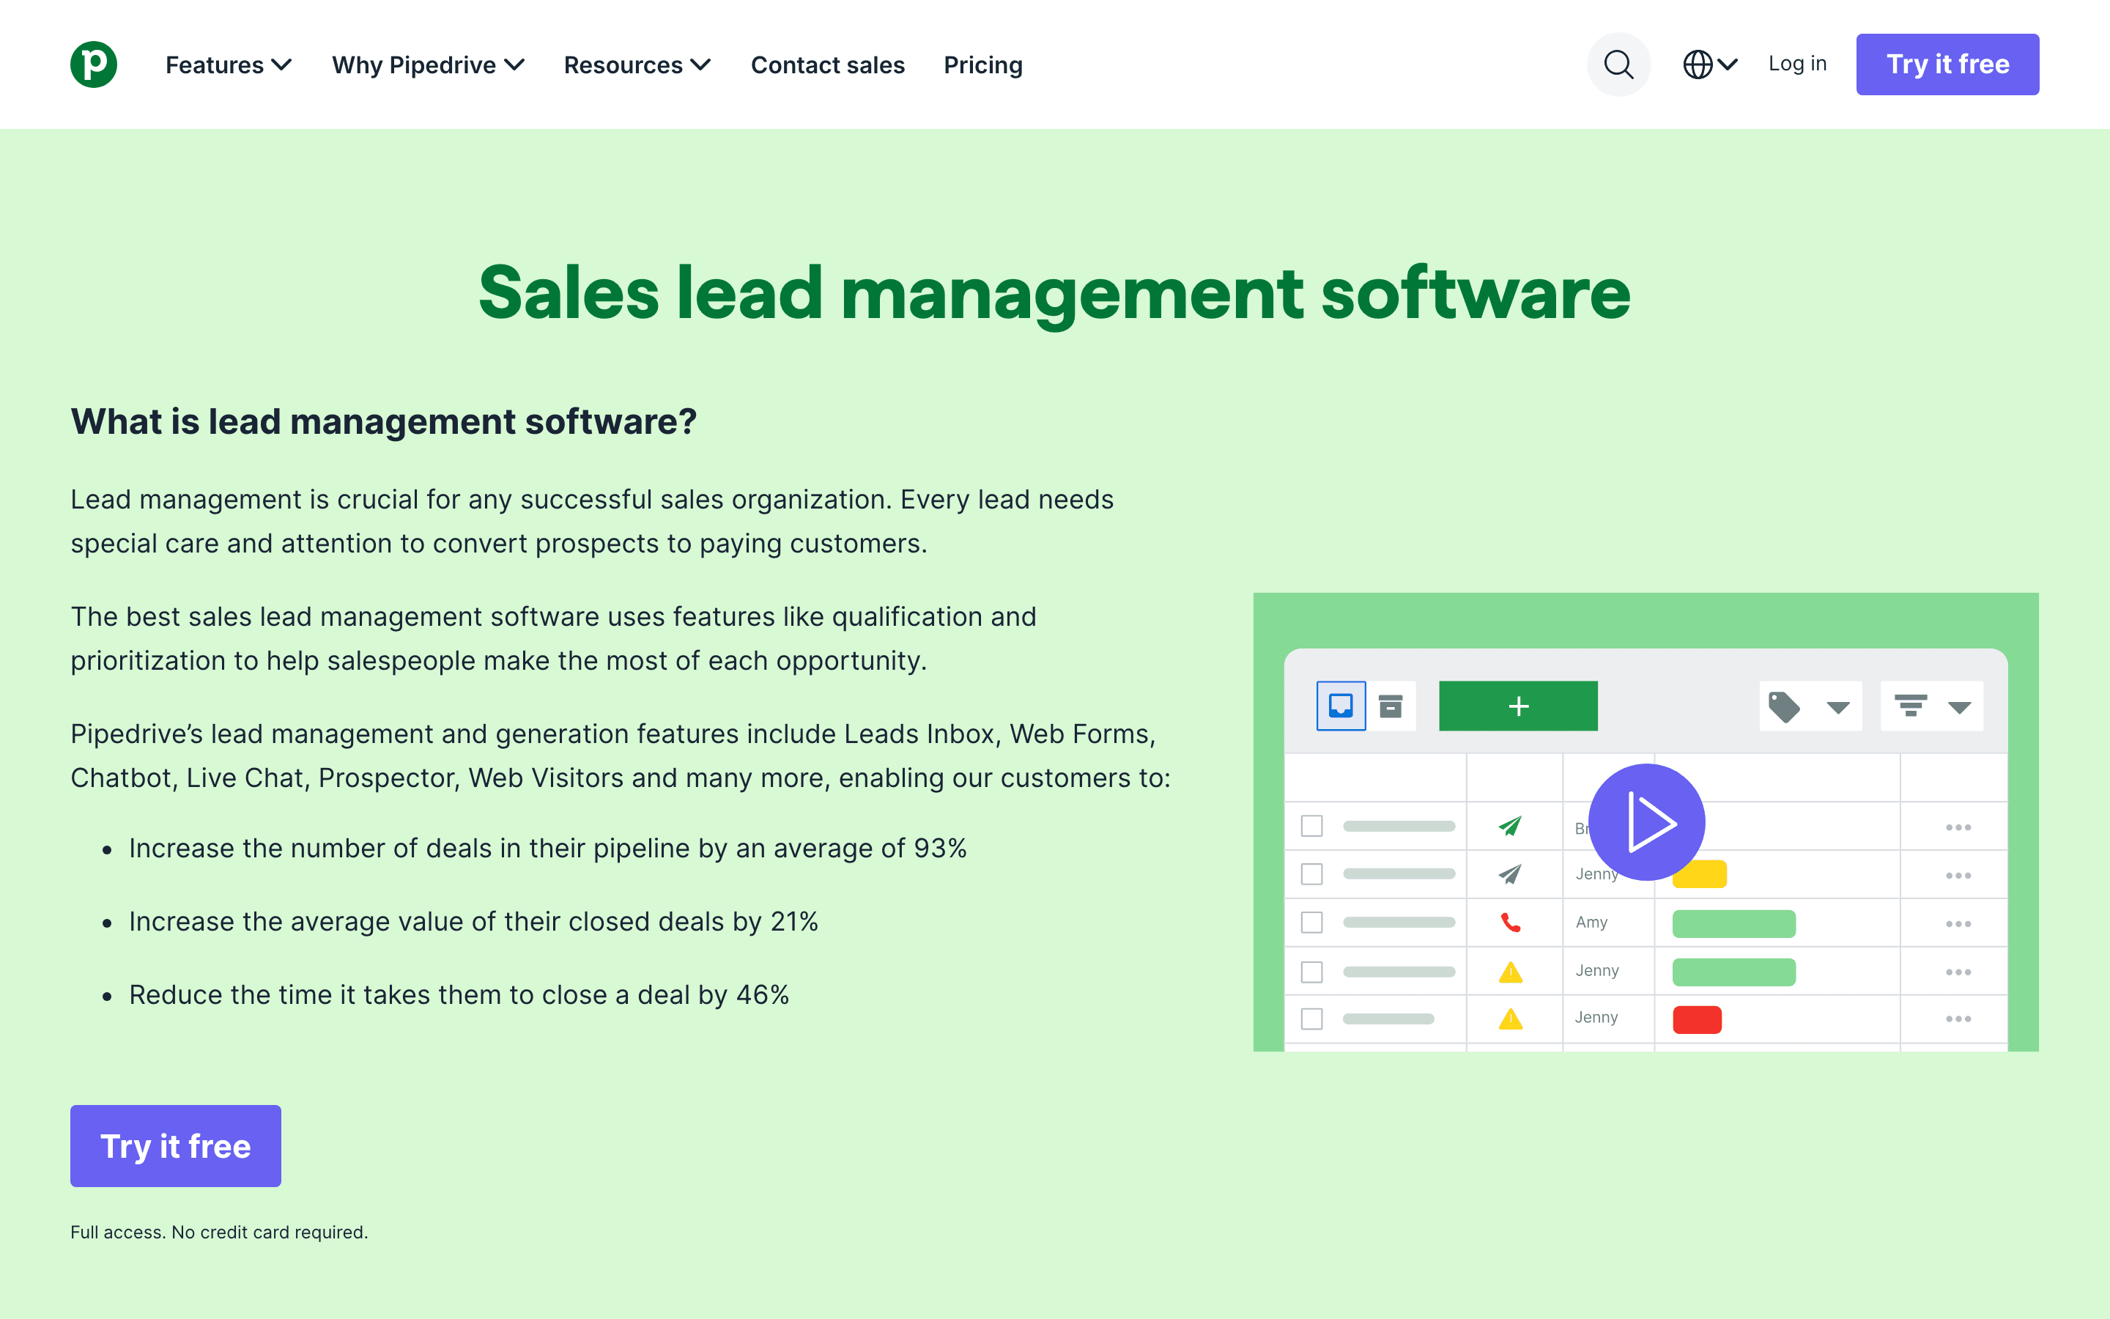Expand the Resources menu
2110x1319 pixels.
pyautogui.click(x=637, y=64)
